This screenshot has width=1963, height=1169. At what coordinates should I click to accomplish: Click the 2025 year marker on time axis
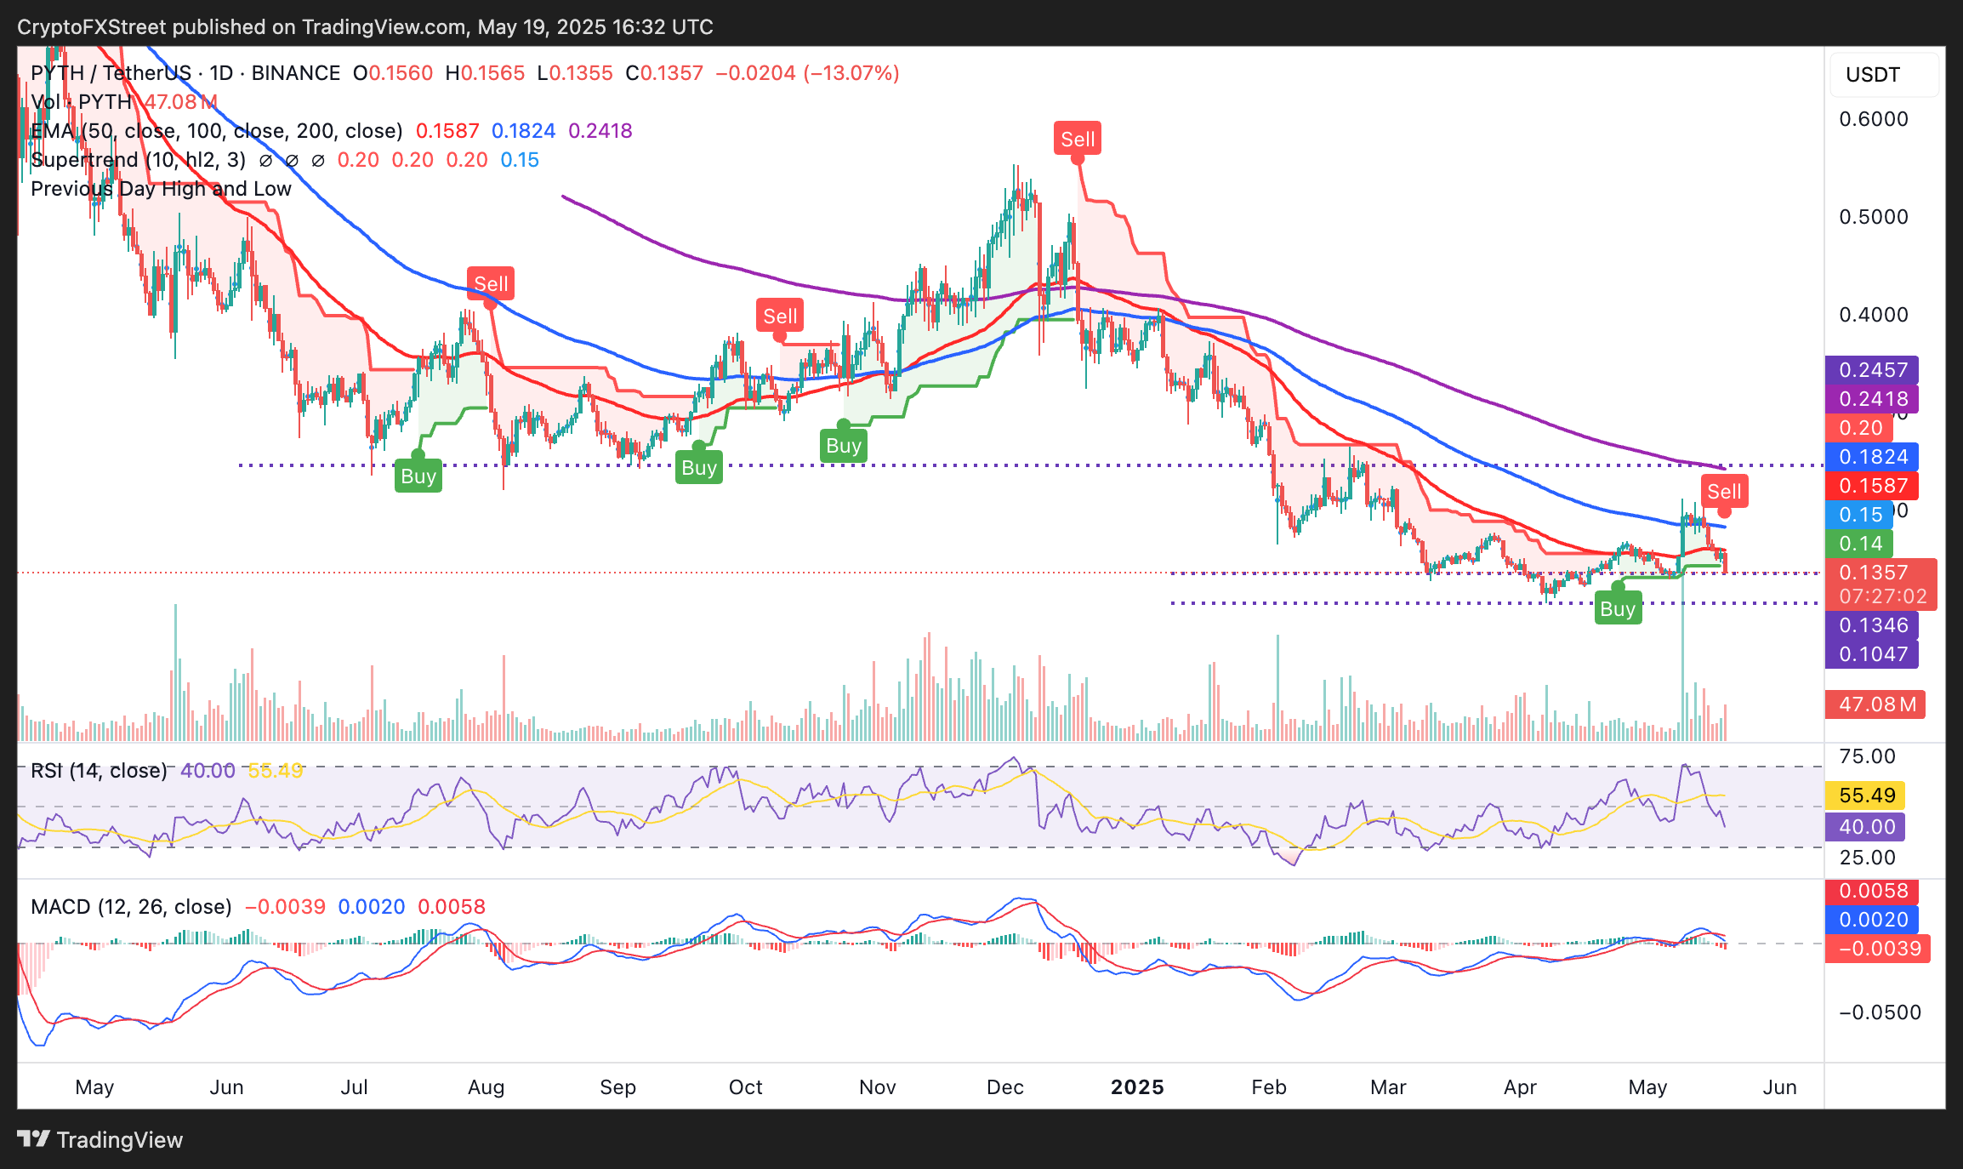tap(1137, 1087)
